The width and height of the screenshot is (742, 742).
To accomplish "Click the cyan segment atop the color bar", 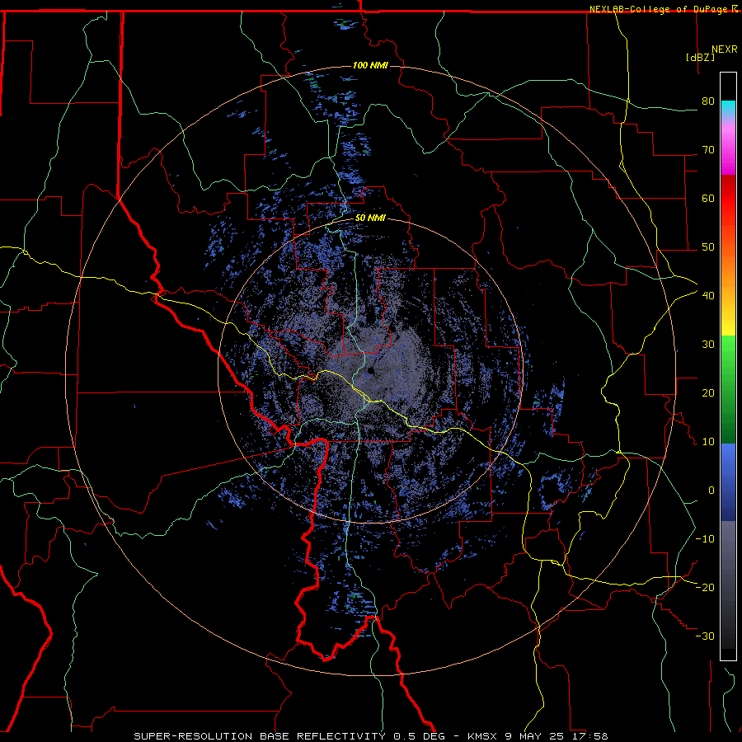I will (728, 108).
